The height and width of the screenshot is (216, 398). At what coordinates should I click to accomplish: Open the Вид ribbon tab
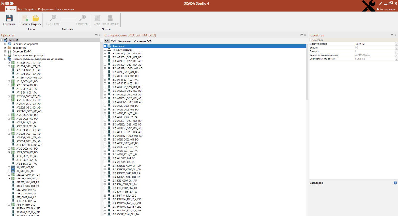19,9
